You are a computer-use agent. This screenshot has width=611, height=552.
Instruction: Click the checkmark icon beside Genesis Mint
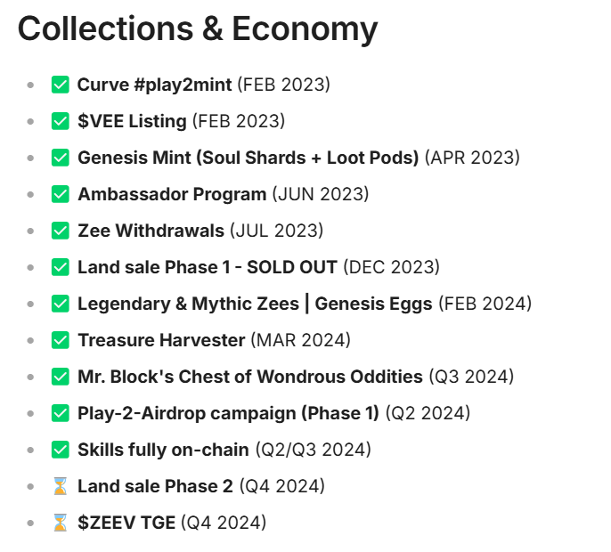tap(61, 158)
